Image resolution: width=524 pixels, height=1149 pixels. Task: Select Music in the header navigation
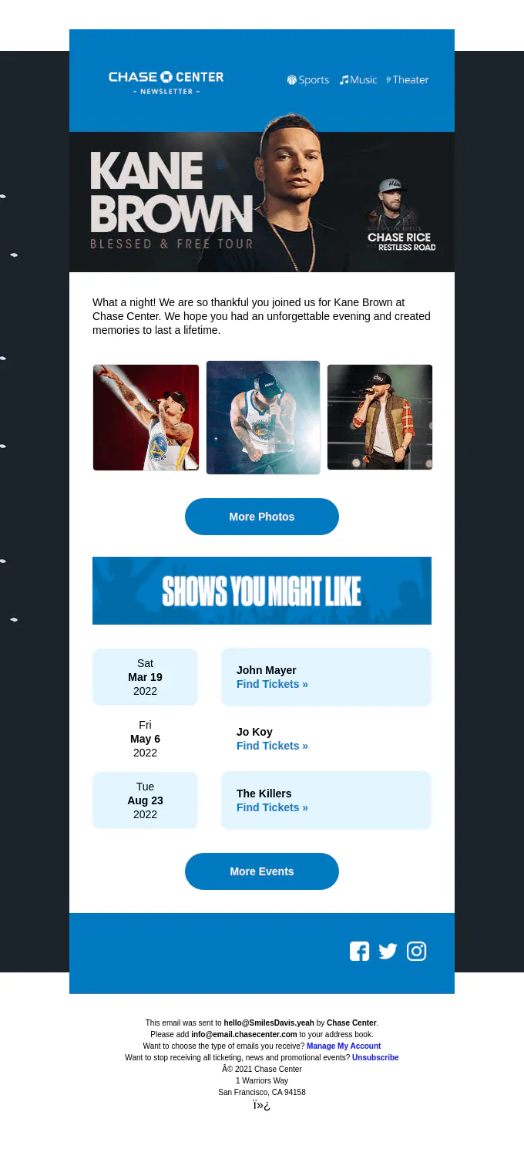(x=358, y=79)
